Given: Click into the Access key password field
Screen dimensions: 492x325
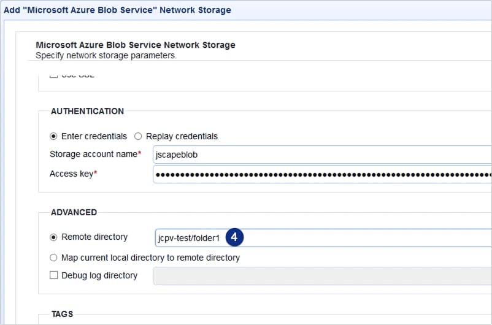Looking at the screenshot, I should click(322, 174).
